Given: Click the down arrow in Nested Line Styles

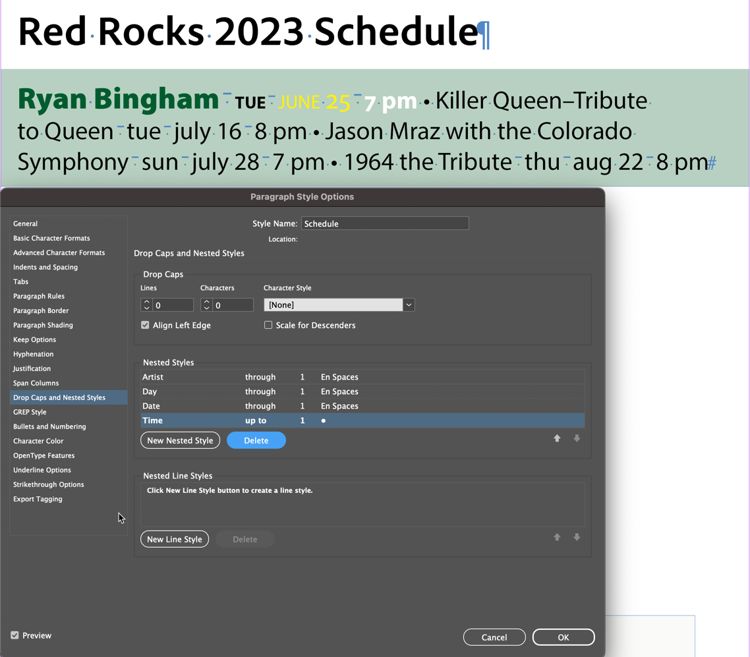Looking at the screenshot, I should pos(577,537).
